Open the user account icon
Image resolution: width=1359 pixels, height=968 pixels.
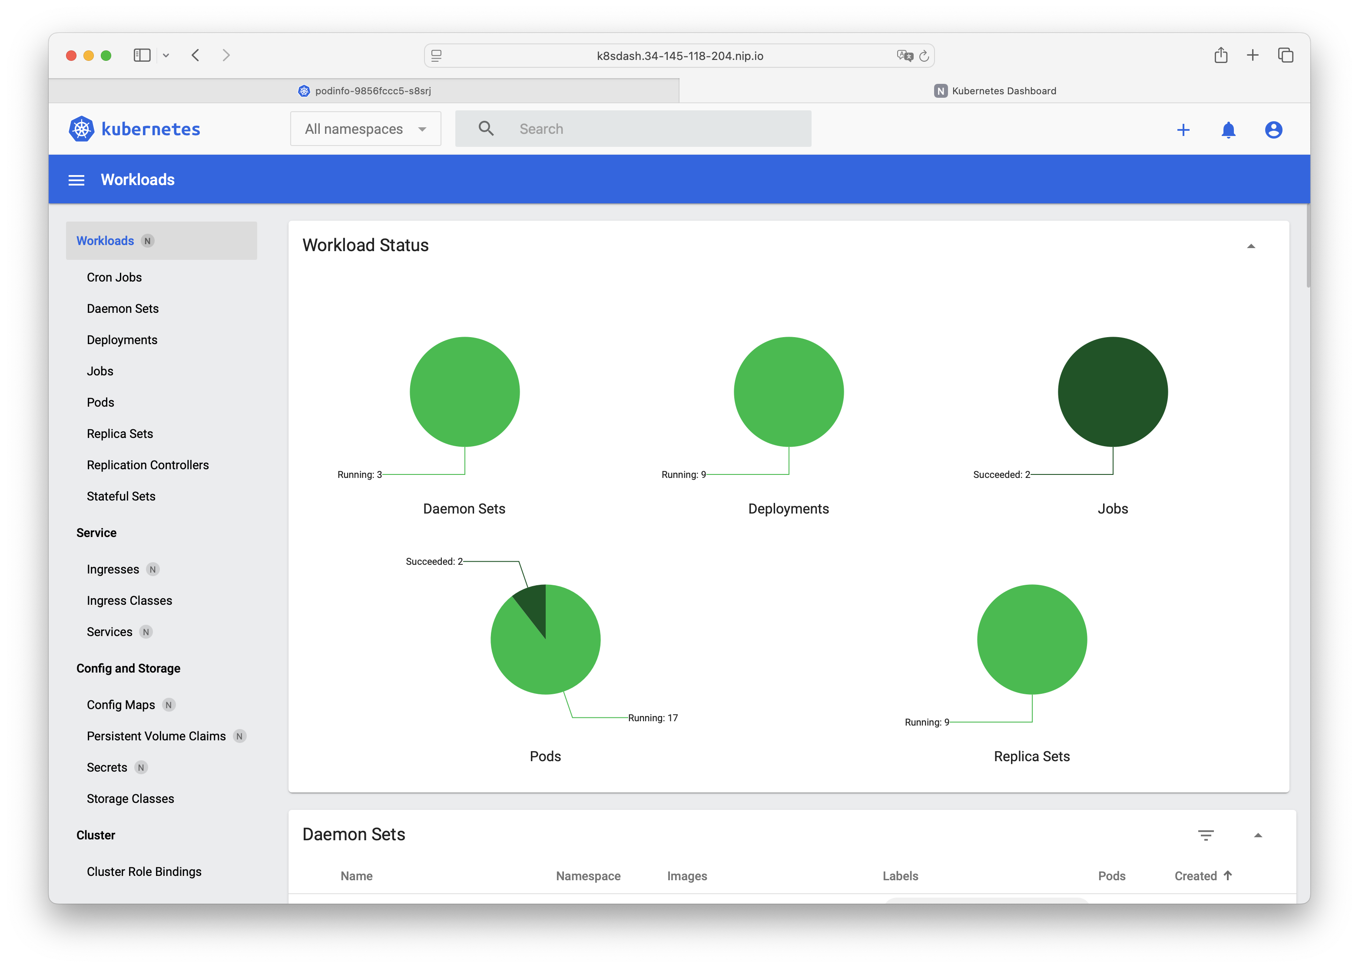click(1273, 129)
